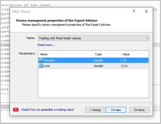Click the Lots value 0.01 cell

(x=135, y=66)
